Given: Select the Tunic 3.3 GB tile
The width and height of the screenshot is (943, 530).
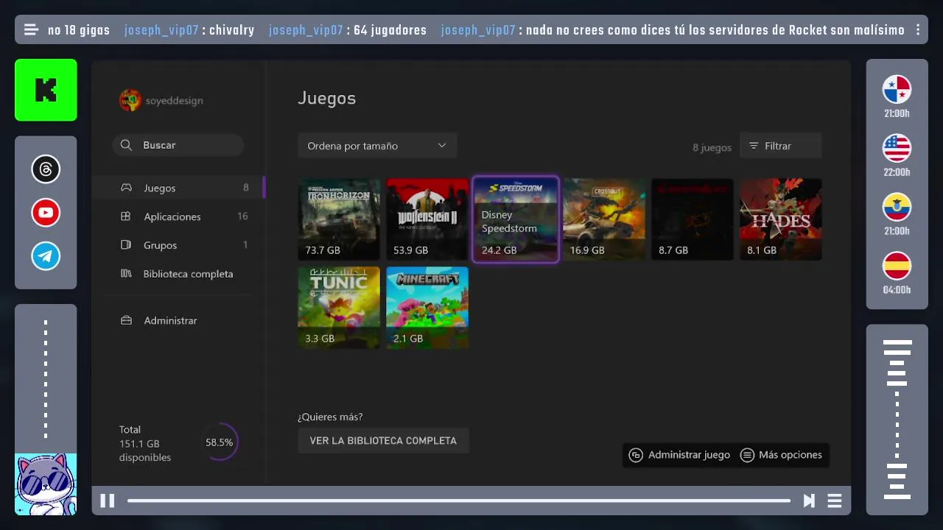Looking at the screenshot, I should [x=339, y=308].
